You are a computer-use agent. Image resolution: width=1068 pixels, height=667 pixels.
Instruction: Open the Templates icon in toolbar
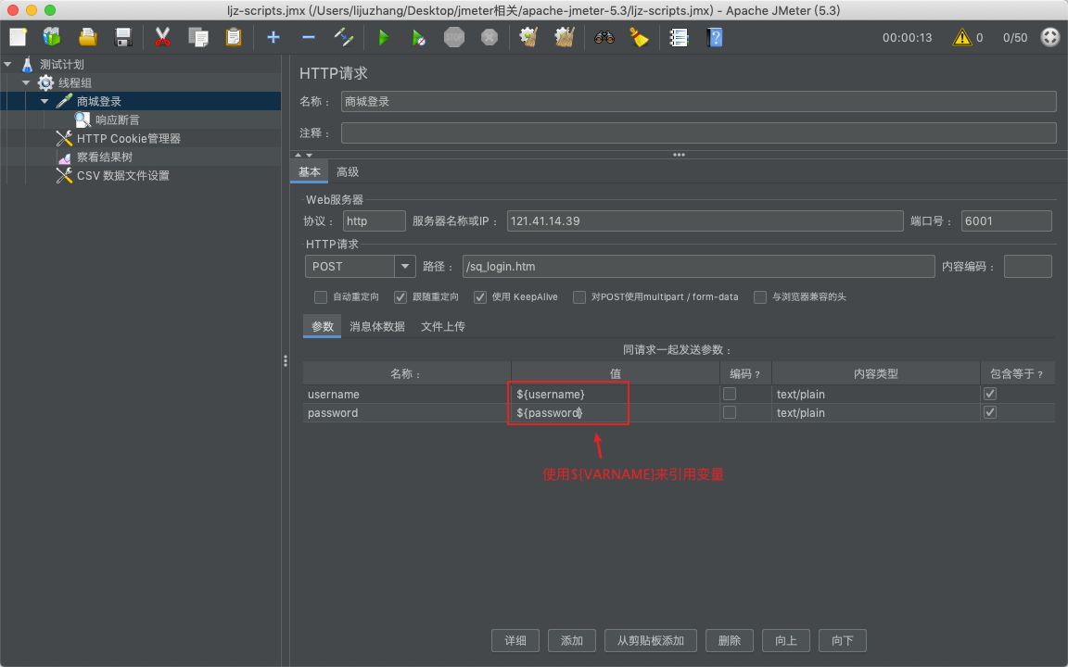(x=52, y=37)
